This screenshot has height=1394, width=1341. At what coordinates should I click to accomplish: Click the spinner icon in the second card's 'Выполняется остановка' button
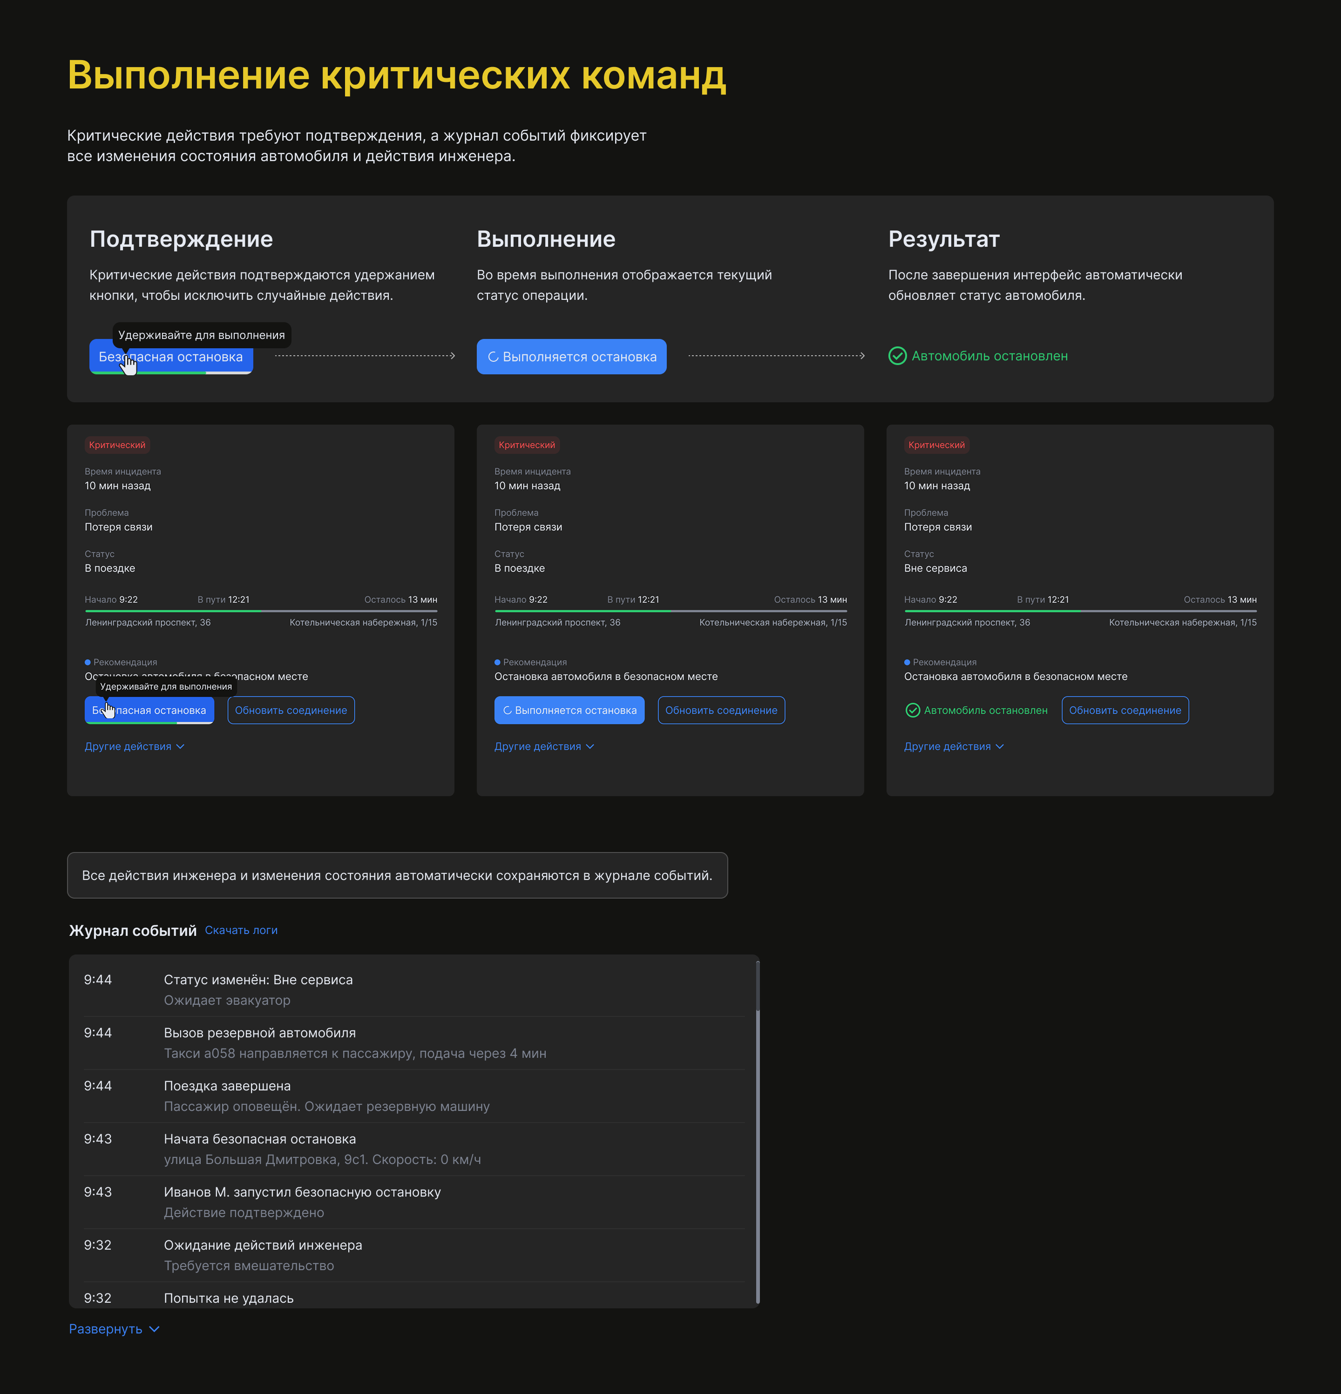point(507,711)
